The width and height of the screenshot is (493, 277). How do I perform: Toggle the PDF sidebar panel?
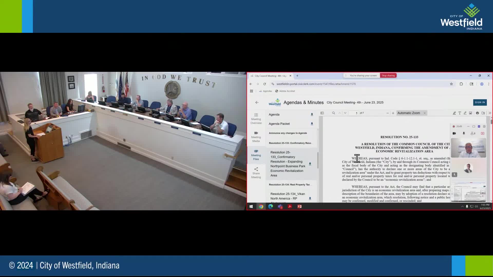pos(322,113)
